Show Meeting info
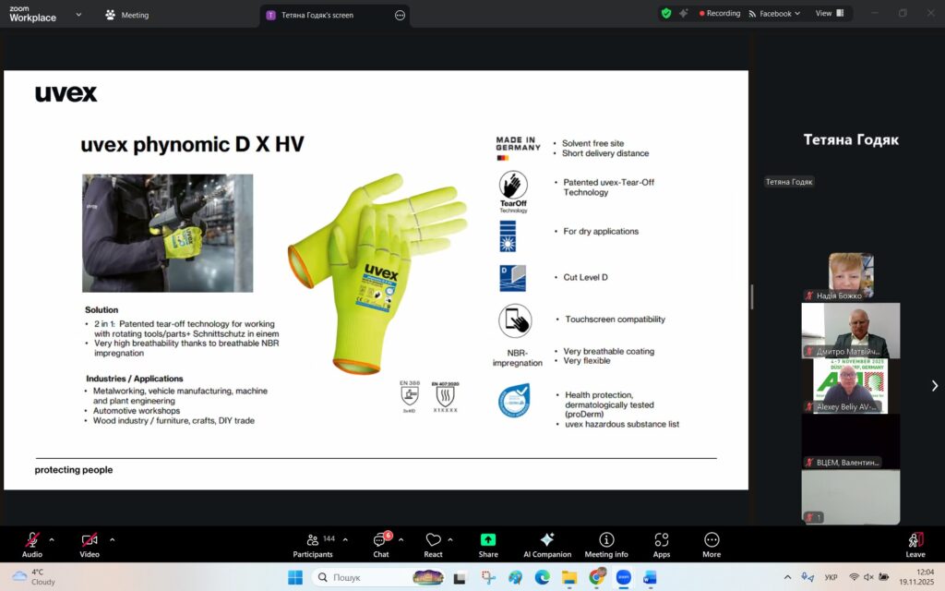The width and height of the screenshot is (945, 591). pyautogui.click(x=606, y=544)
